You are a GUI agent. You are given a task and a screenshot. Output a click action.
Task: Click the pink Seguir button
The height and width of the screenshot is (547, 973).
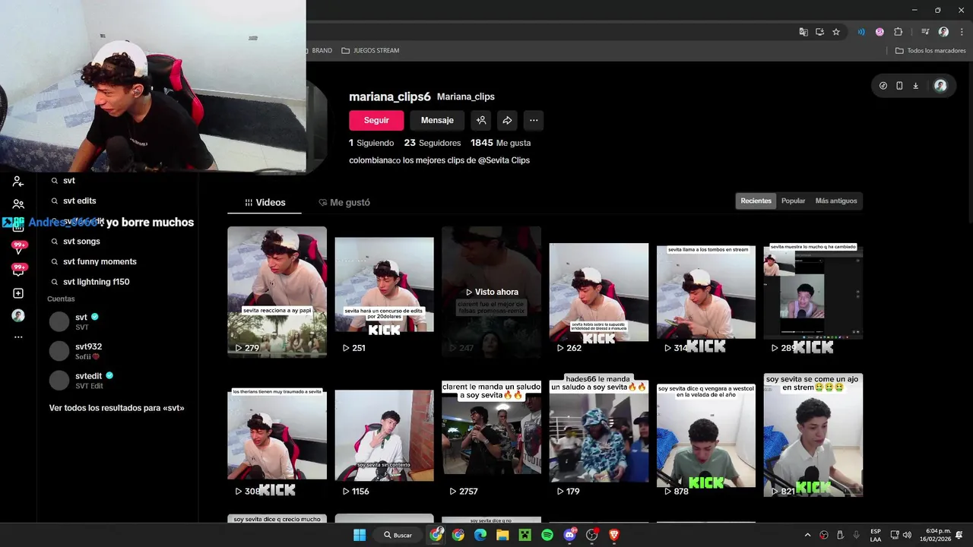(376, 120)
